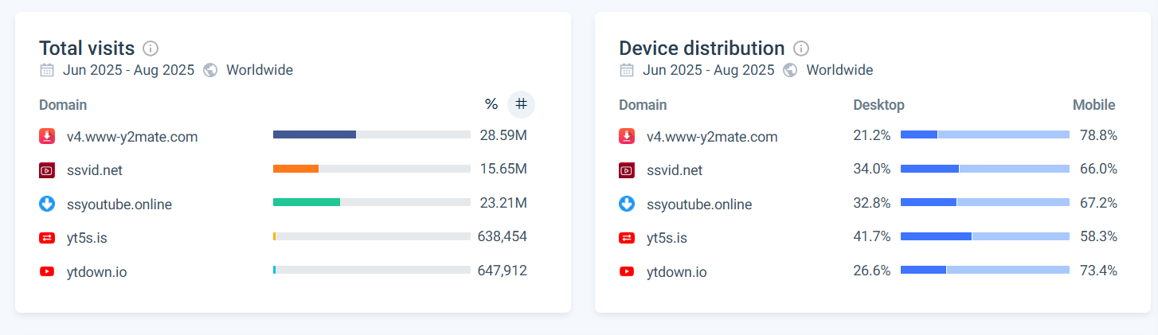Click the Desktop column header
Image resolution: width=1158 pixels, height=335 pixels.
(x=878, y=105)
